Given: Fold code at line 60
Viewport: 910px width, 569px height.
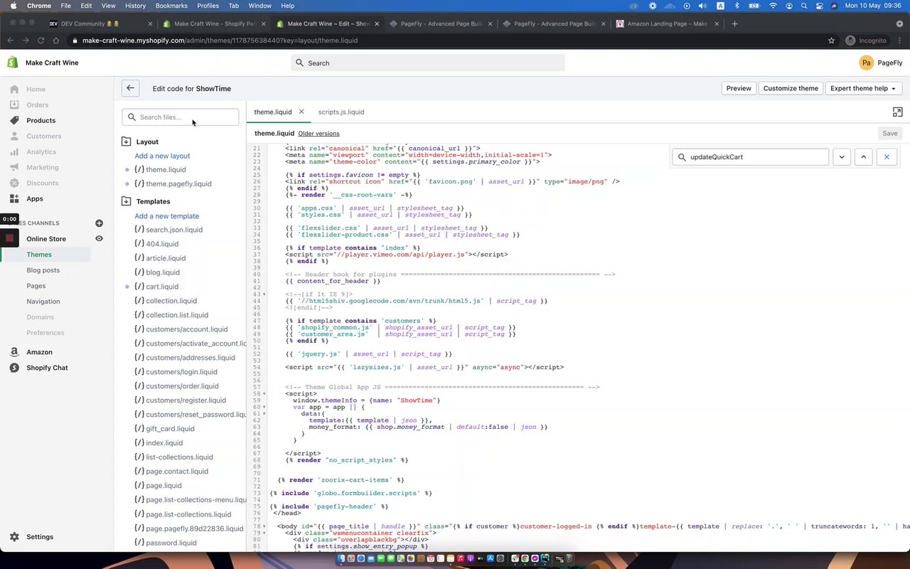Looking at the screenshot, I should click(x=264, y=407).
